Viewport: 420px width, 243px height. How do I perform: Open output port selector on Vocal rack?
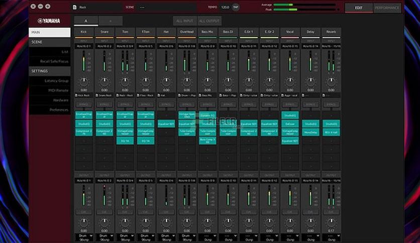290,181
